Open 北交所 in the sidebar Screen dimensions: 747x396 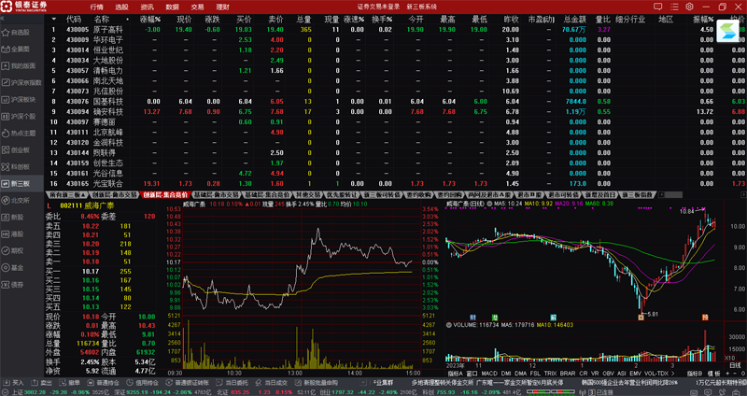[21, 200]
